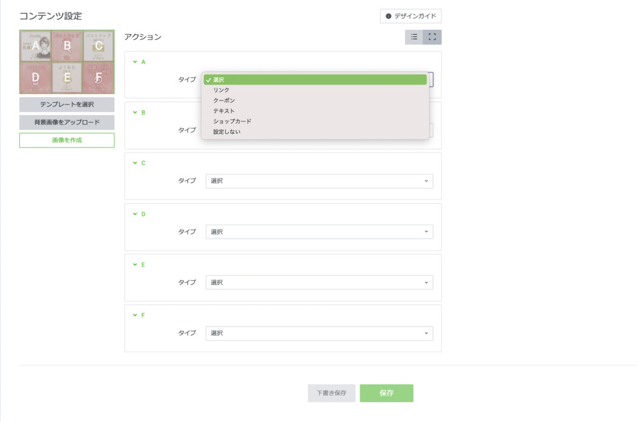Choose リンク from the type menu

221,90
